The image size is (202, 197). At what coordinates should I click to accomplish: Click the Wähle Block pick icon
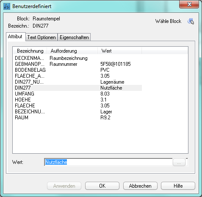pyautogui.click(x=191, y=21)
